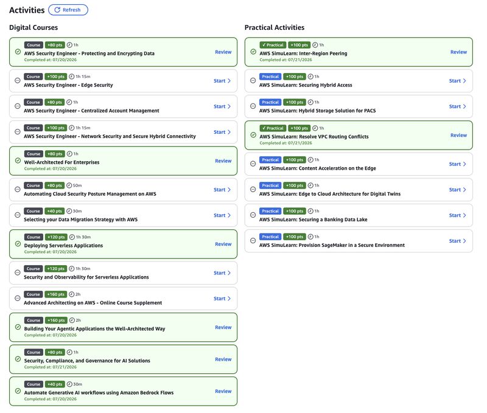487x413 pixels.
Task: Click completed checkmark icon for Deploying Serverless Applications
Action: (x=18, y=243)
